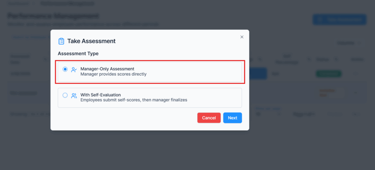The image size is (375, 170).
Task: Select the Manager-Only Assessment radio button
Action: coord(65,69)
